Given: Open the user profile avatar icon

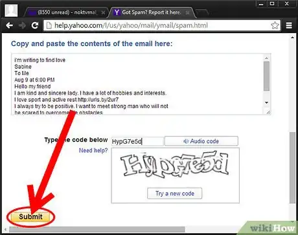Looking at the screenshot, I should coord(11,10).
